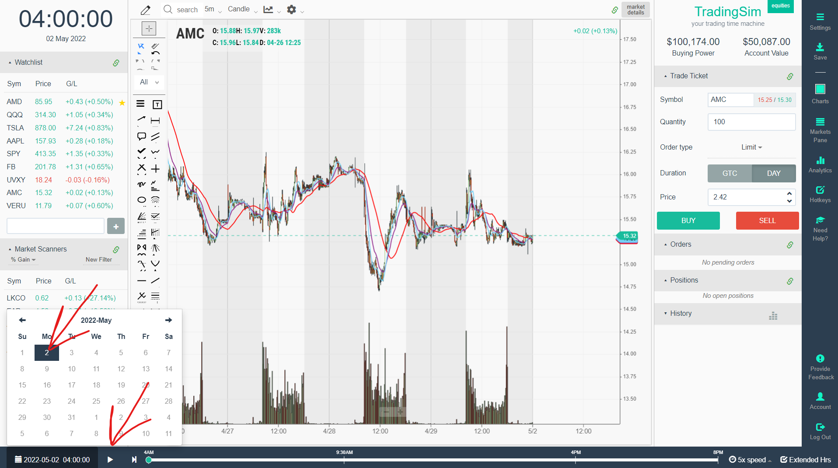Select May 16 in the calendar

[x=46, y=385]
